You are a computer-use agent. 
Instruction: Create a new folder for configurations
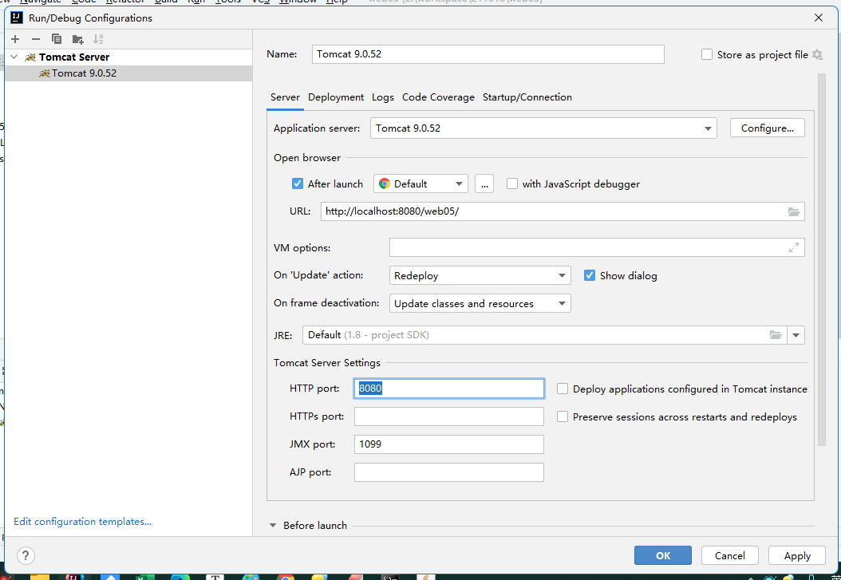tap(77, 39)
